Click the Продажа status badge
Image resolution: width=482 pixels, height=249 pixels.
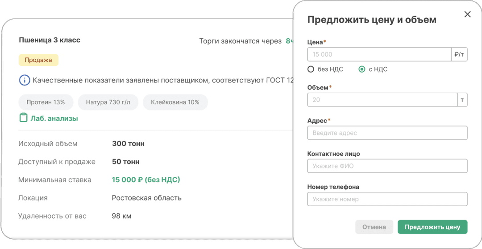pos(38,60)
